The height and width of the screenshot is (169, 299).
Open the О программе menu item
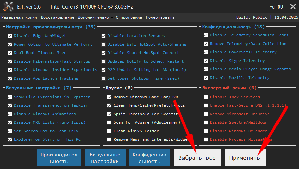pyautogui.click(x=129, y=17)
